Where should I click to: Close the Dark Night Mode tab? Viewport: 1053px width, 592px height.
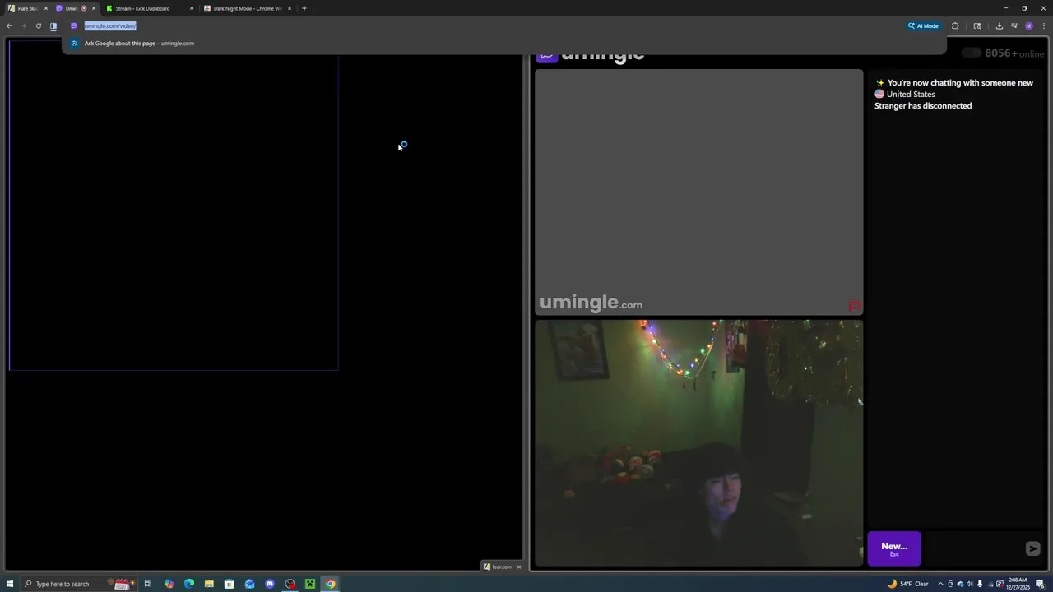pos(290,8)
